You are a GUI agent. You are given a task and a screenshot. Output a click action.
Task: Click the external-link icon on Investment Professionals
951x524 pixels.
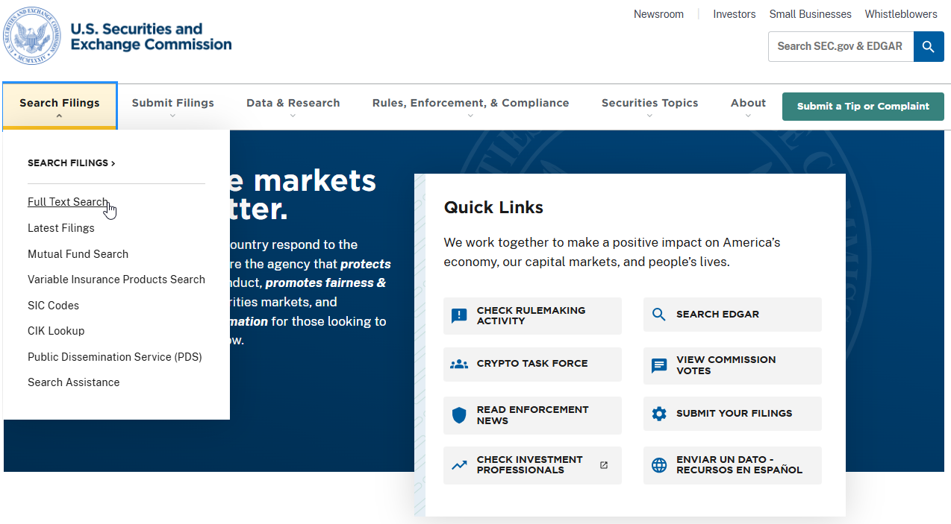pyautogui.click(x=603, y=464)
